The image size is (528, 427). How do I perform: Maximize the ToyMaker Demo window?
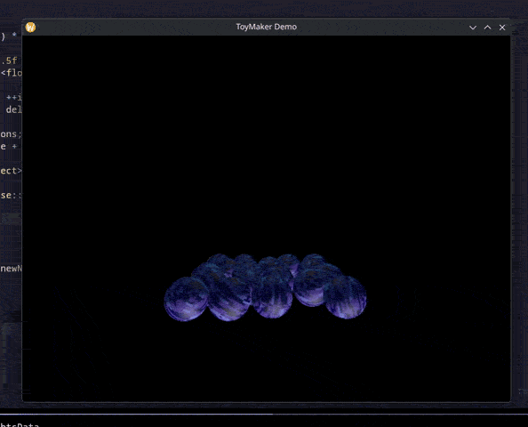pos(488,28)
